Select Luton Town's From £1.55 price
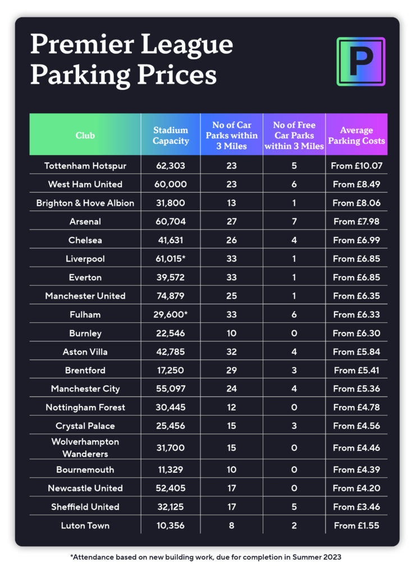The height and width of the screenshot is (575, 412). (x=356, y=526)
